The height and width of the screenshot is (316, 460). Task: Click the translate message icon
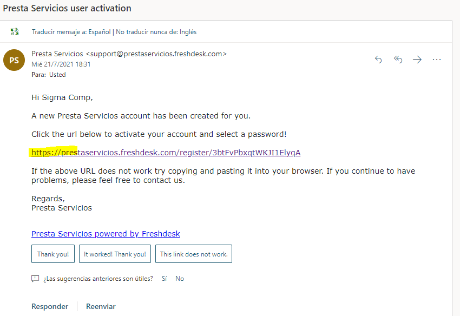coord(15,31)
